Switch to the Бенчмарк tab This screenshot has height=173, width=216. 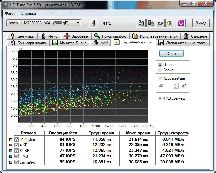tap(23, 36)
